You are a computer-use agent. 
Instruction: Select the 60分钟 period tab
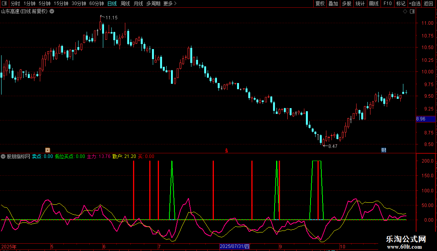click(x=96, y=3)
